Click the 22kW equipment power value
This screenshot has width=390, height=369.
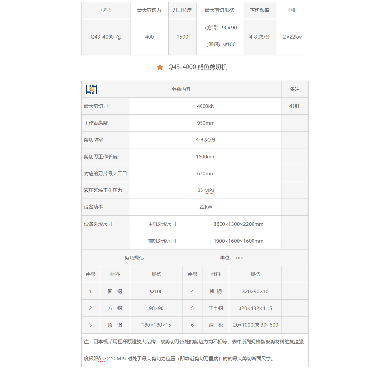(x=205, y=207)
